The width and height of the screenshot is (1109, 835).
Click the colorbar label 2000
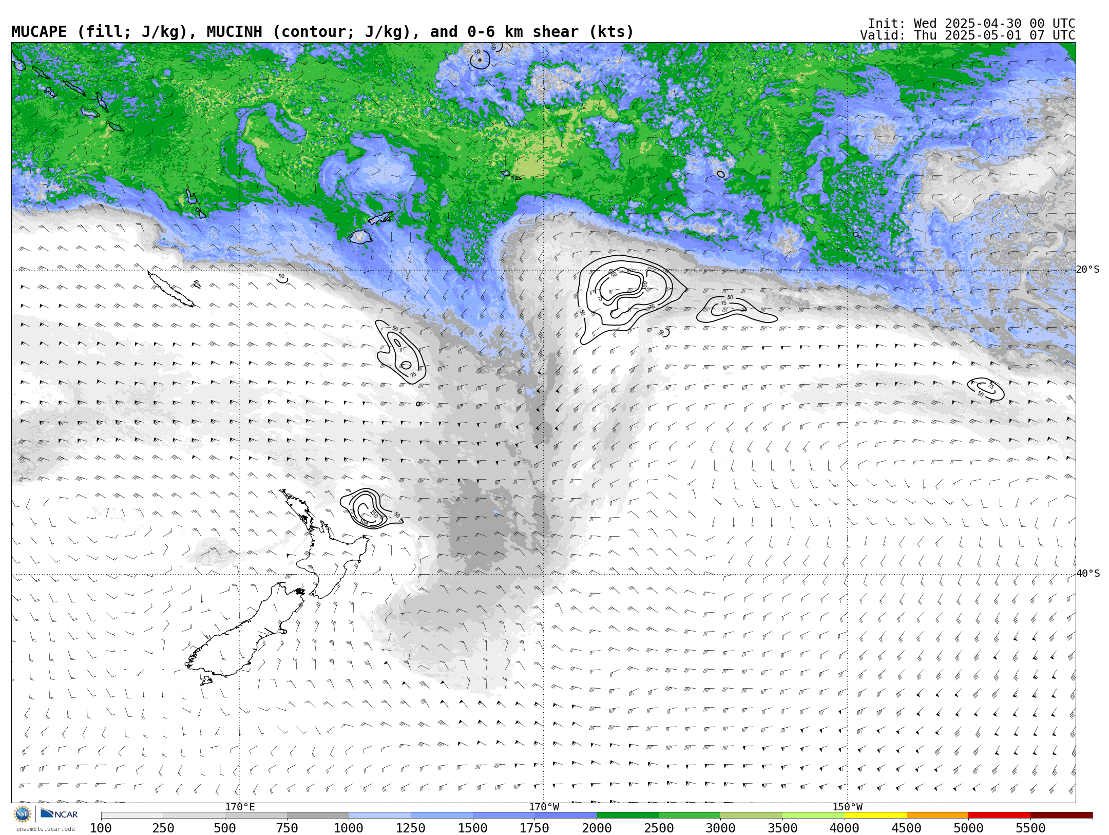point(597,828)
